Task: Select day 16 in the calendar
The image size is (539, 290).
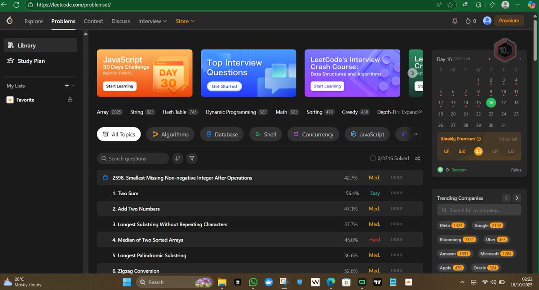Action: pos(491,102)
